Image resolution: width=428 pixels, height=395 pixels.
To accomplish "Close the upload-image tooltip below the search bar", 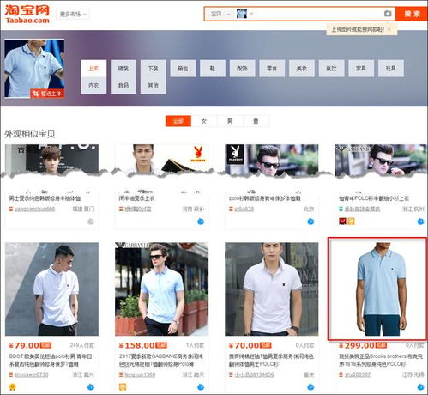I will pos(389,29).
